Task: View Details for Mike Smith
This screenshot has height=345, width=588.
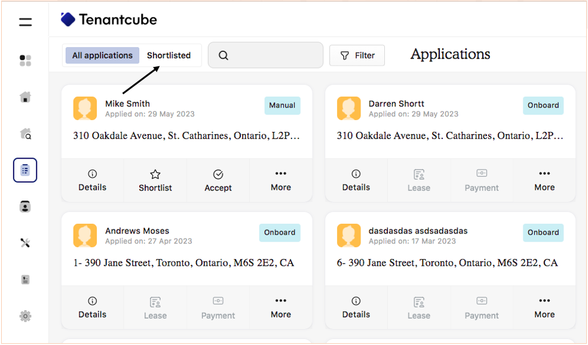Action: pos(92,180)
